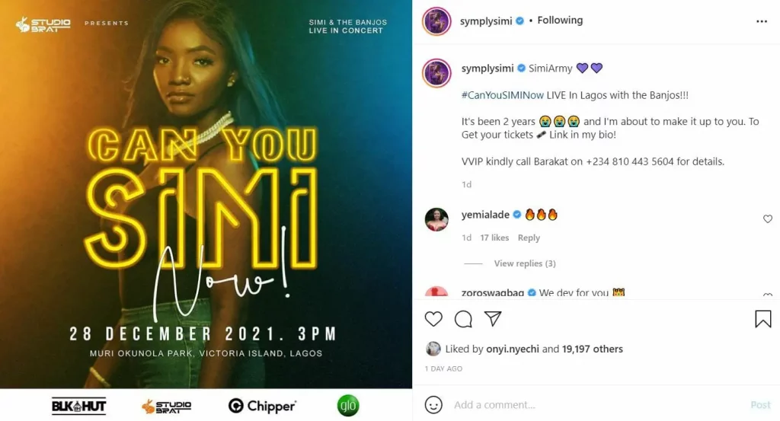The height and width of the screenshot is (421, 780).
Task: Click the Following status button
Action: (560, 21)
